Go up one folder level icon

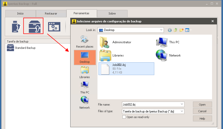click(x=175, y=30)
